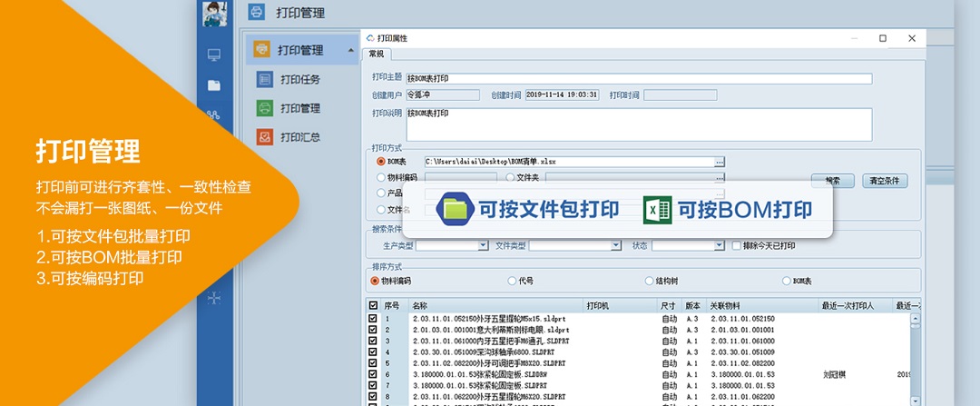Toggle the checkbox for row 5
Image resolution: width=980 pixels, height=406 pixels.
coord(373,363)
